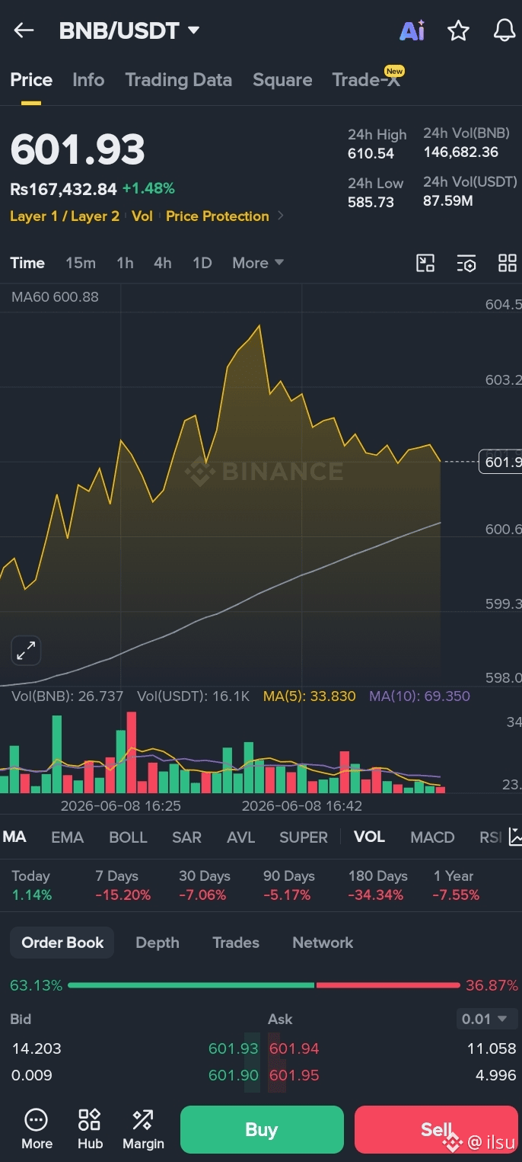Open the Price Protection link
The width and height of the screenshot is (522, 1162).
[218, 216]
